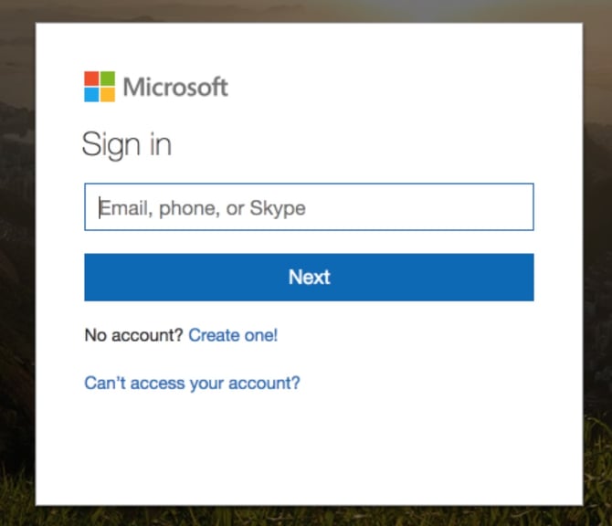Click the No account? label text

pos(133,335)
